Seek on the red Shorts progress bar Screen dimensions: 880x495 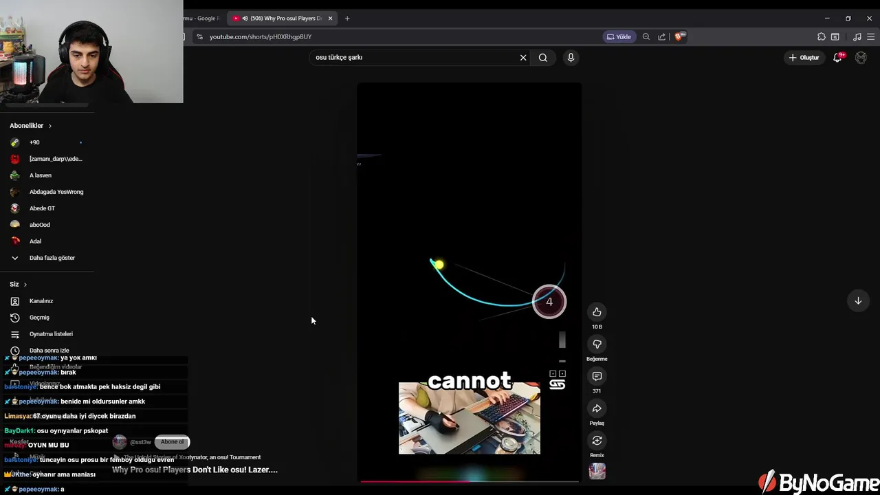(469, 481)
